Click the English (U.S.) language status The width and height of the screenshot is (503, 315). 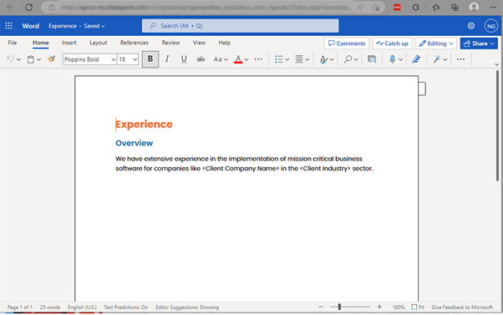tap(82, 307)
